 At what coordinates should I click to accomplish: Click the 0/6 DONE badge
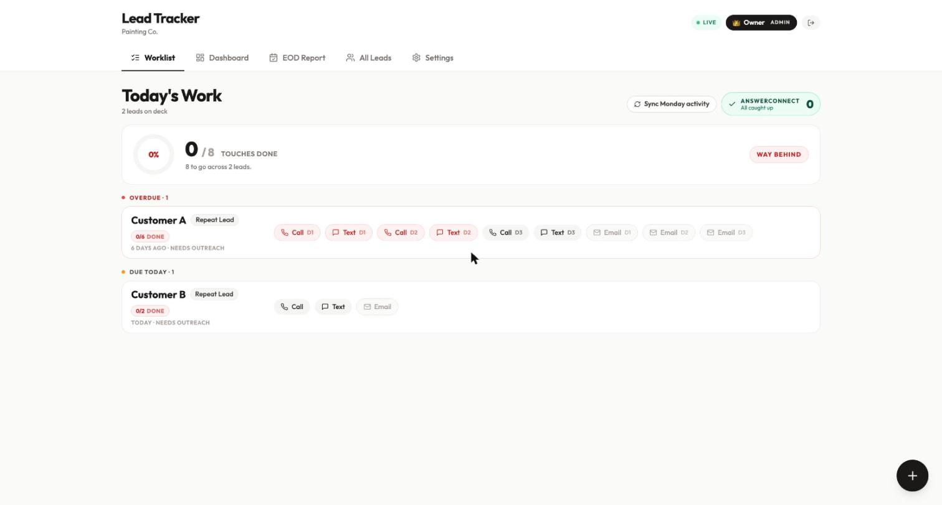point(150,237)
